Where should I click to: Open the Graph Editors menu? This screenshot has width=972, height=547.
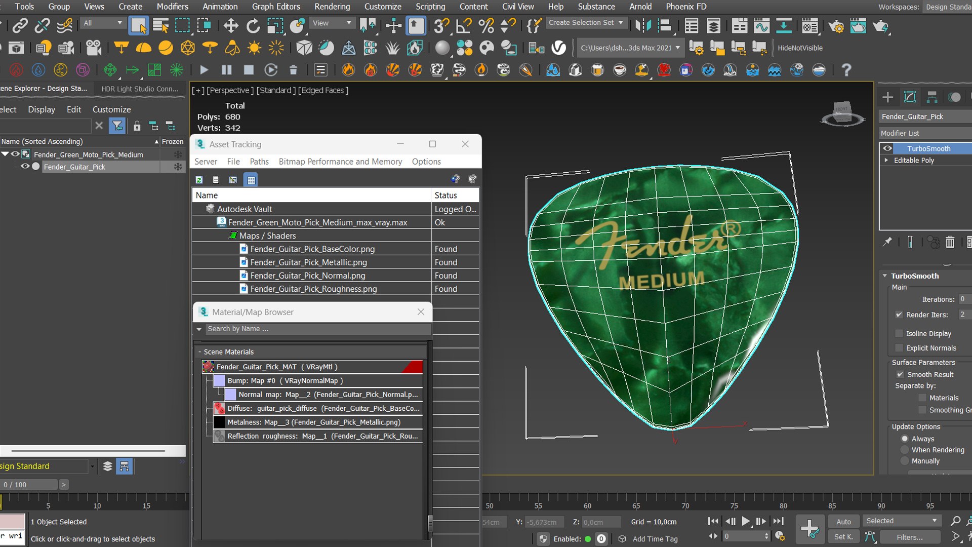tap(276, 7)
